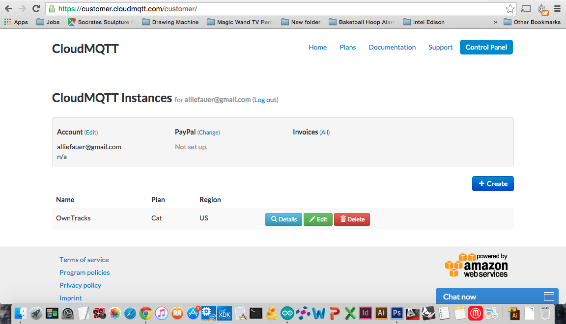Open the Intel Edison bookmarks folder
Screen dimensions: 566x324
(424, 22)
